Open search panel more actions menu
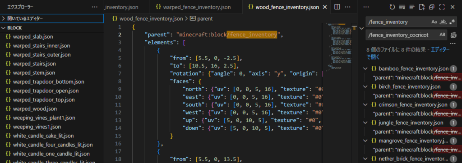Image resolution: width=462 pixels, height=163 pixels. pyautogui.click(x=366, y=7)
